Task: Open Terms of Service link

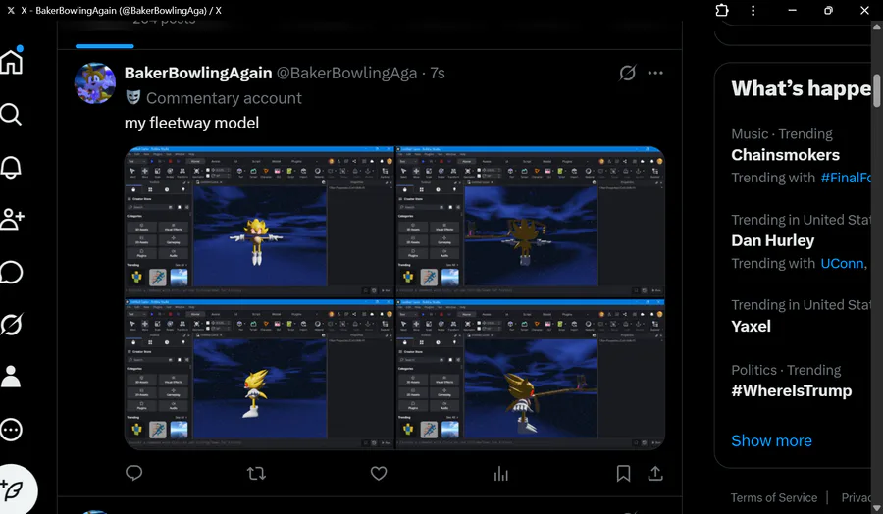Action: tap(774, 497)
